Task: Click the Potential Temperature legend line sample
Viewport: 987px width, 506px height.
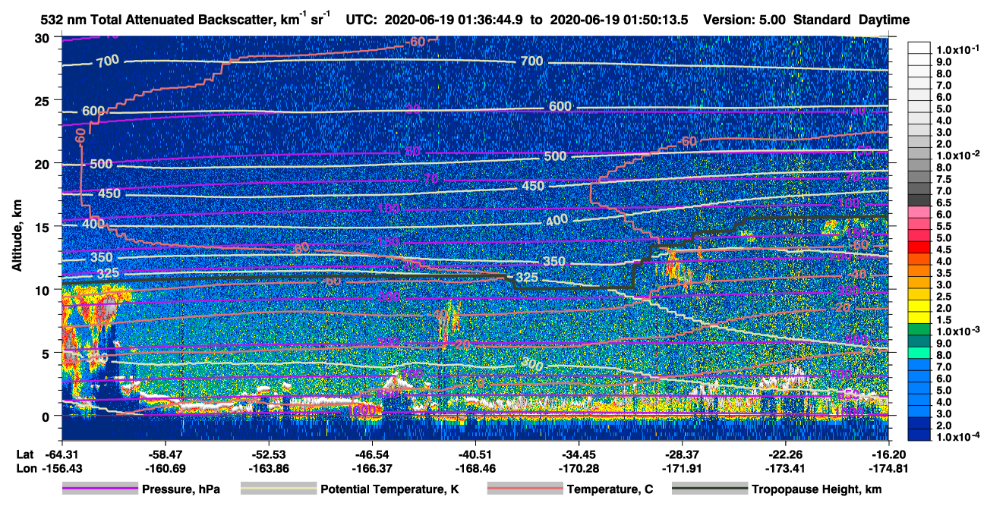Action: 278,489
